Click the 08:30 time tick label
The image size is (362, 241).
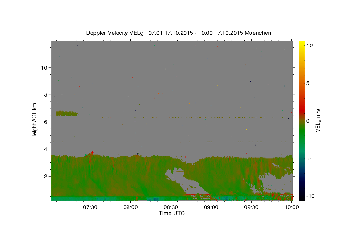pos(171,207)
